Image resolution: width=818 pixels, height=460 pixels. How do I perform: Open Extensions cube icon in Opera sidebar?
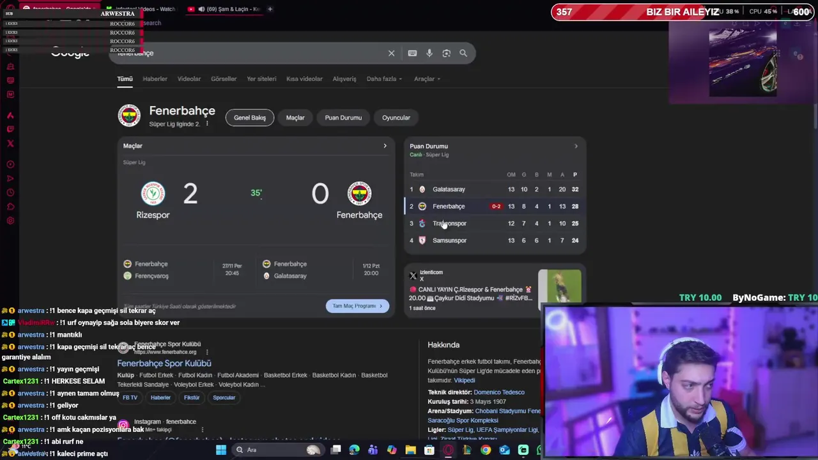coord(10,206)
